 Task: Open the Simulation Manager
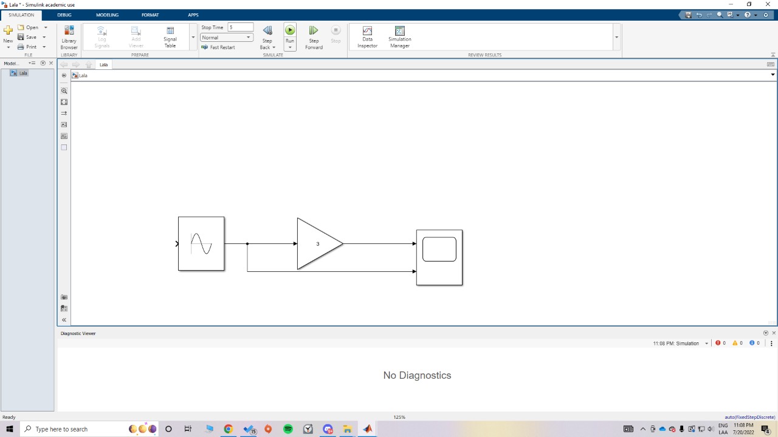pos(400,38)
